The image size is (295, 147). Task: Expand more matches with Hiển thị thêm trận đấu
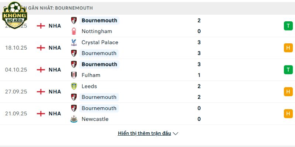tap(144, 133)
